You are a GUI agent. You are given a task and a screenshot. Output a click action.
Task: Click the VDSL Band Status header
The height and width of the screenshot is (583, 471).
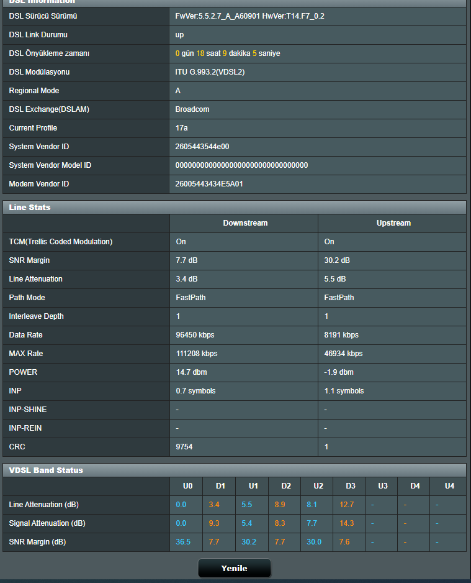pyautogui.click(x=46, y=470)
